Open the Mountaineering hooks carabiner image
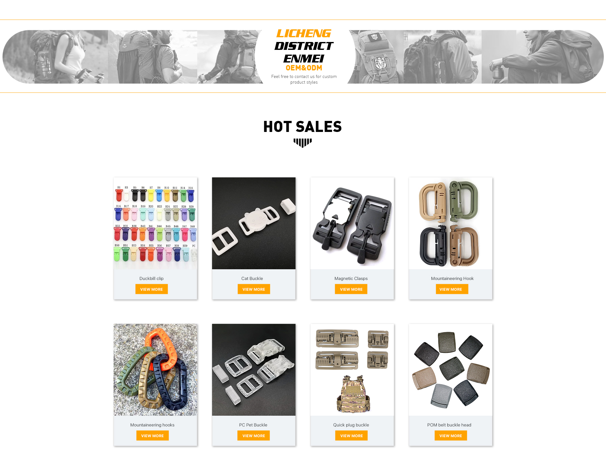606x452 pixels. coord(155,370)
